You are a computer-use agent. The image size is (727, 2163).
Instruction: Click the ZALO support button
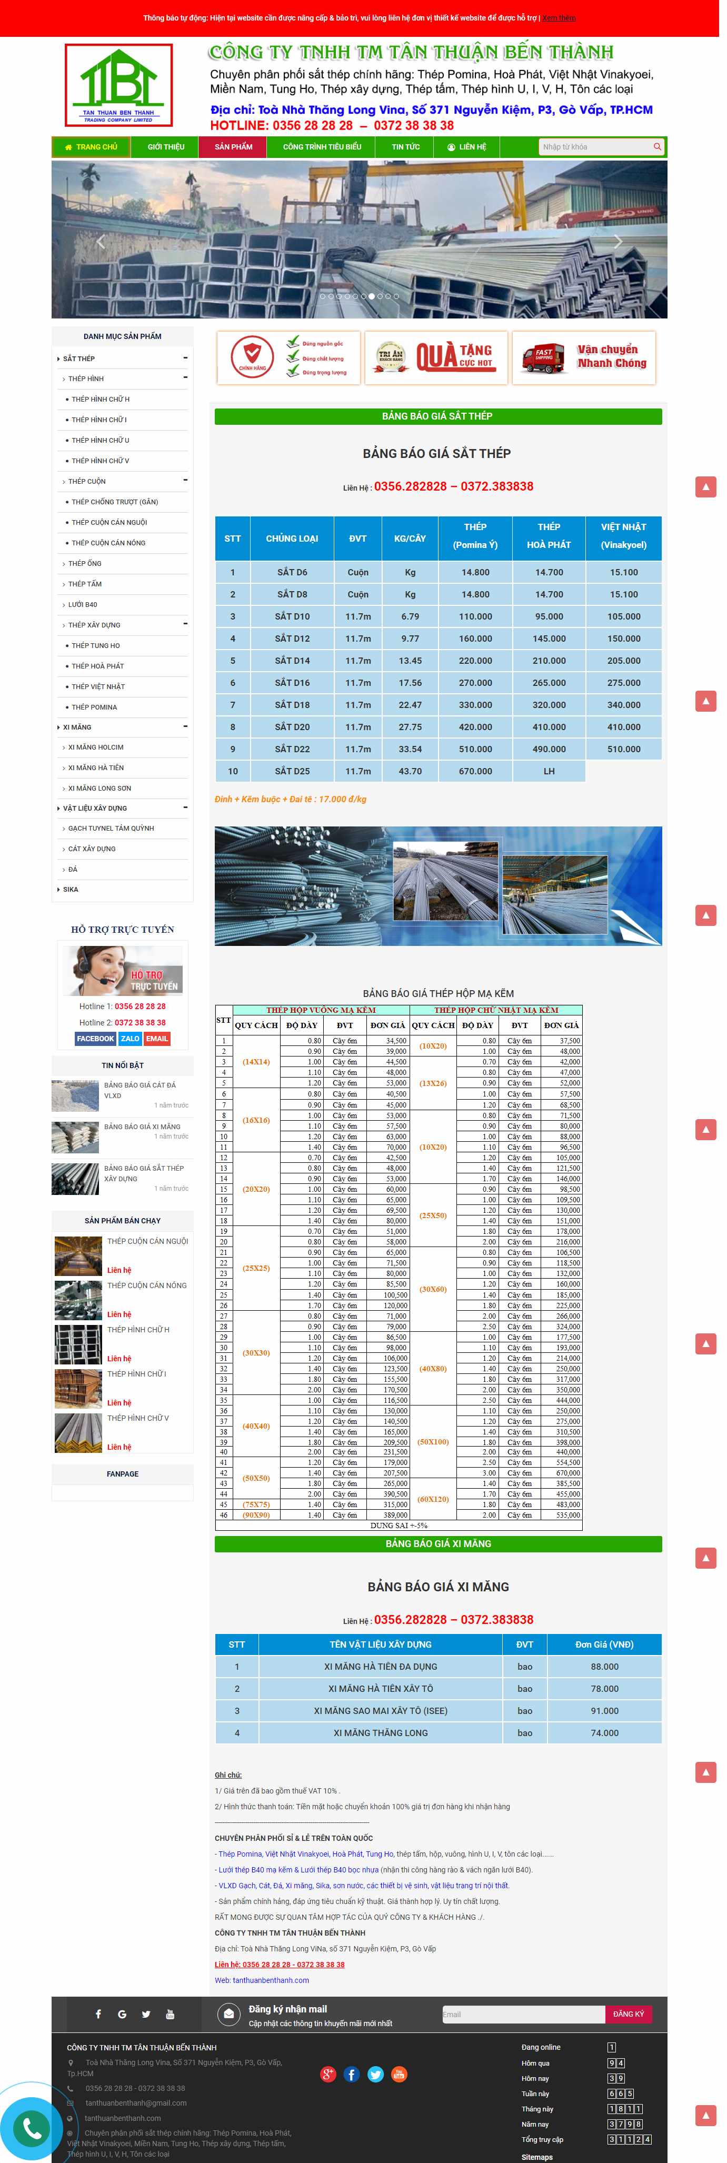pyautogui.click(x=130, y=1039)
